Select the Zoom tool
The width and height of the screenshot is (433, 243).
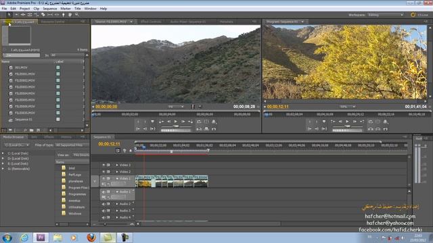[x=76, y=15]
